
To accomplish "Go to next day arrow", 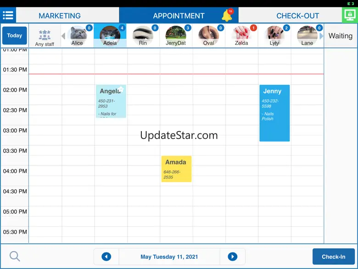I will pos(233,257).
